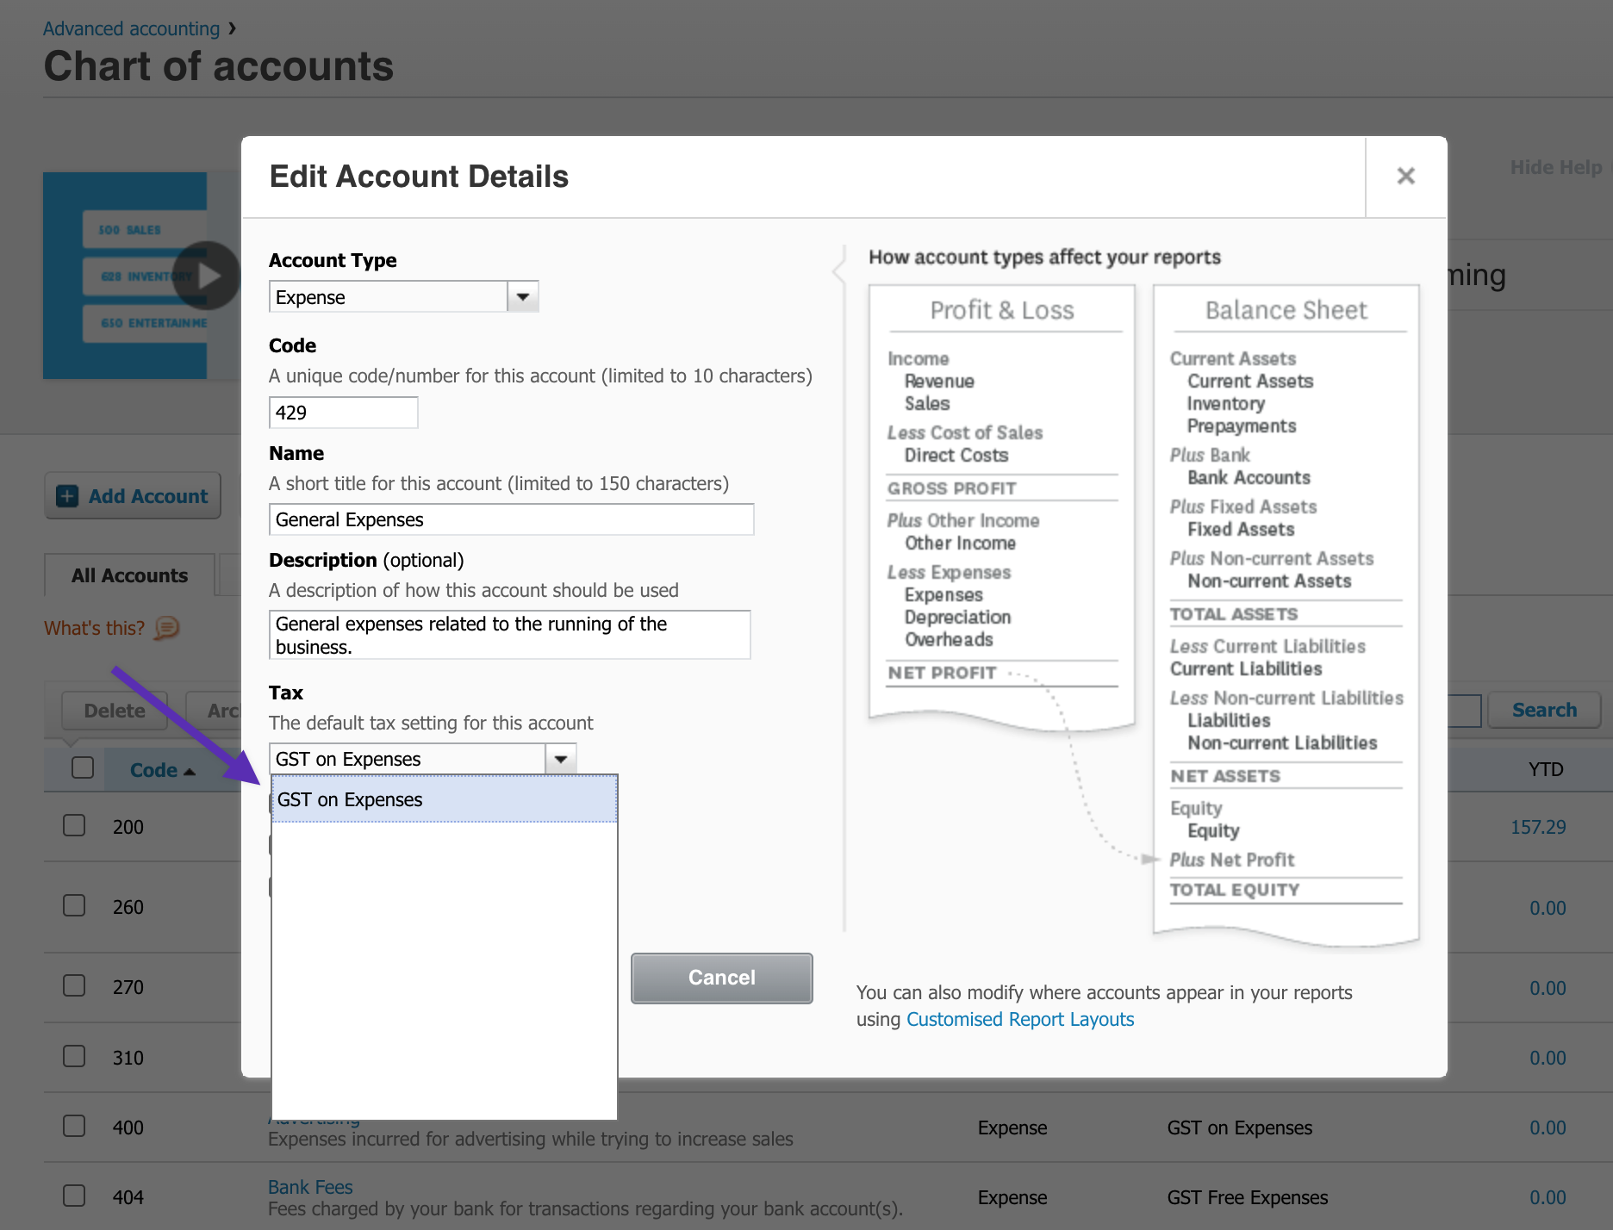Screen dimensions: 1613x1230
Task: Check the select-all checkbox in the table header
Action: [x=82, y=766]
